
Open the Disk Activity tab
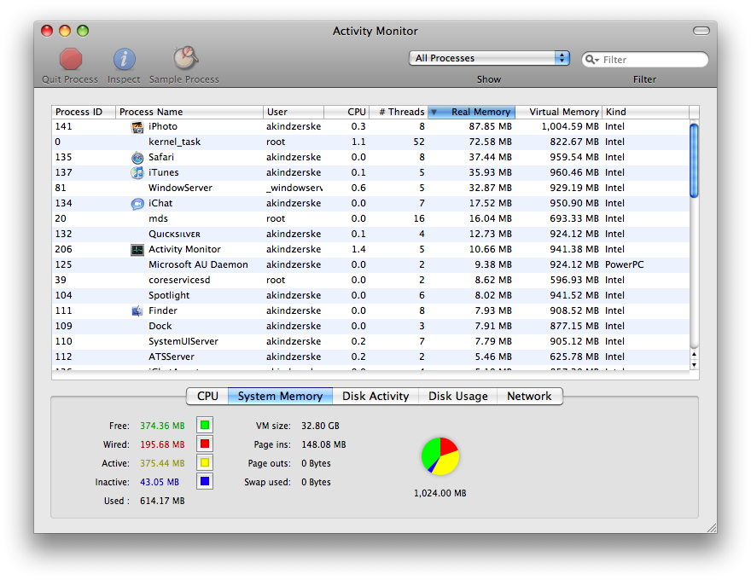tap(375, 397)
